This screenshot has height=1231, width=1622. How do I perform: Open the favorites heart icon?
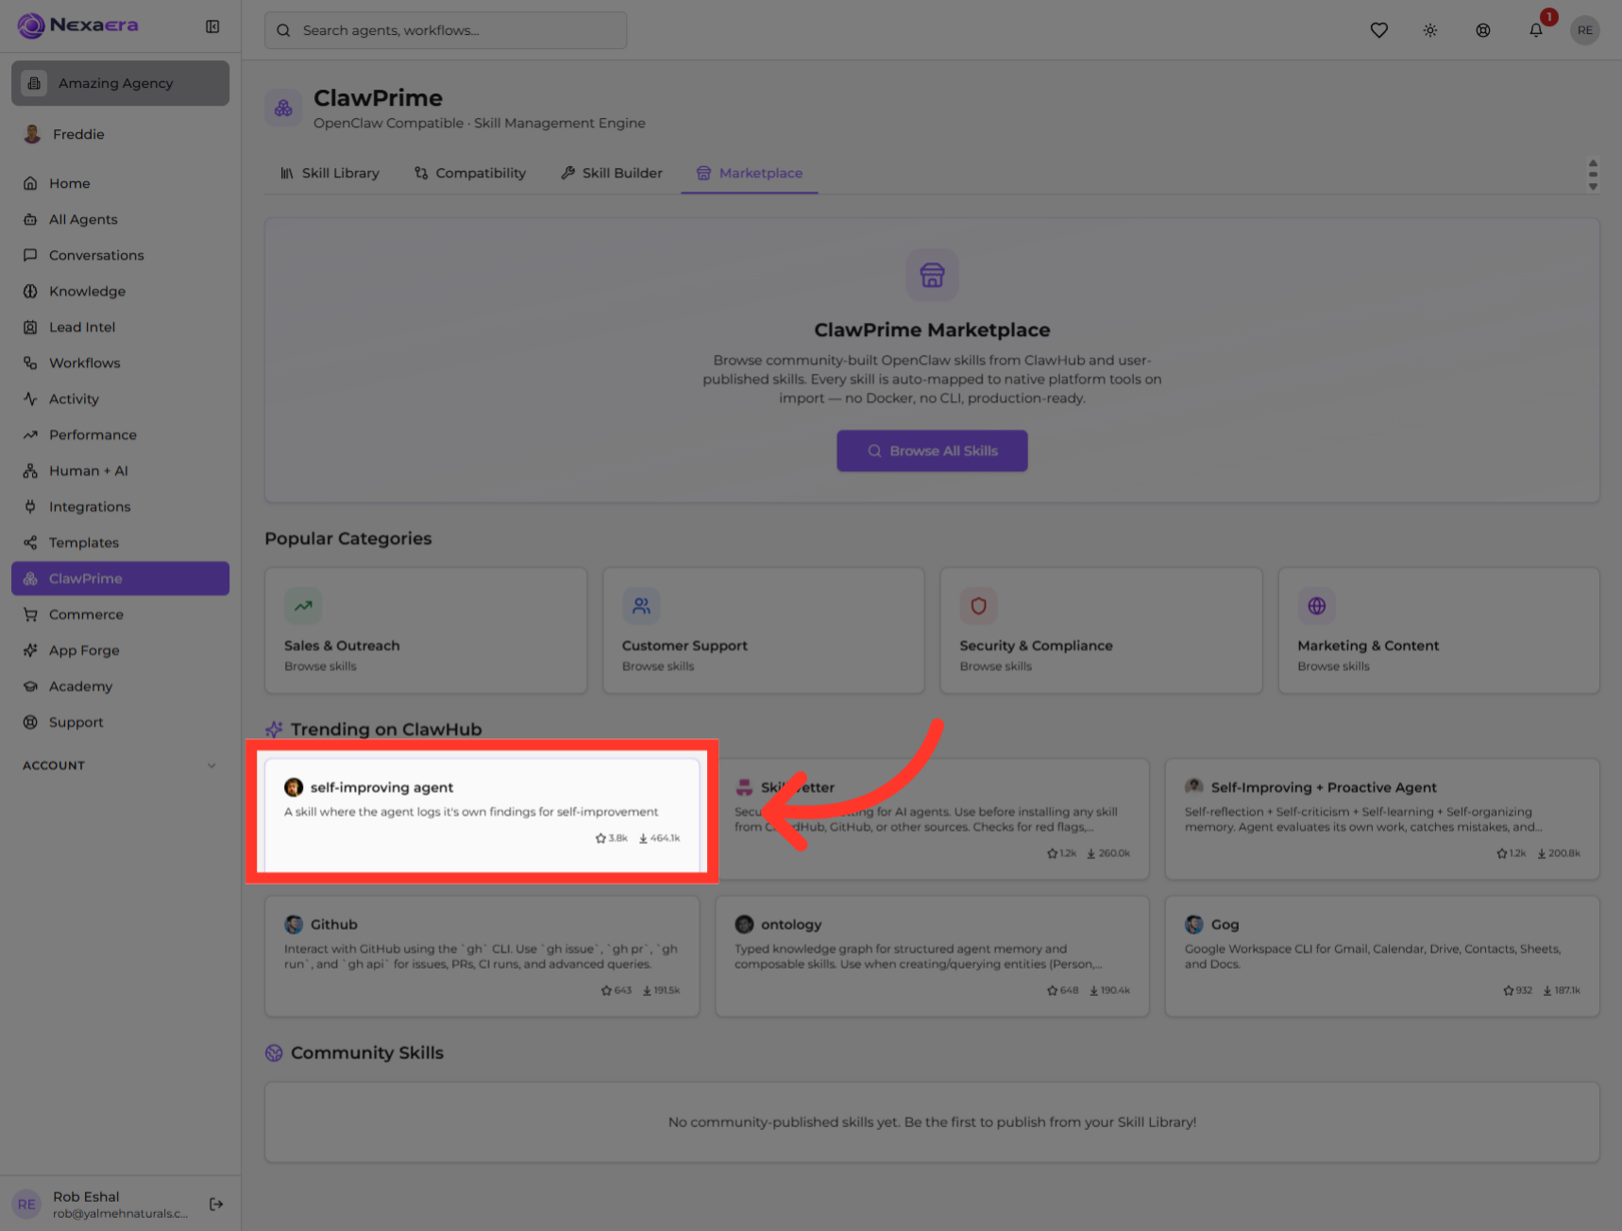point(1378,30)
